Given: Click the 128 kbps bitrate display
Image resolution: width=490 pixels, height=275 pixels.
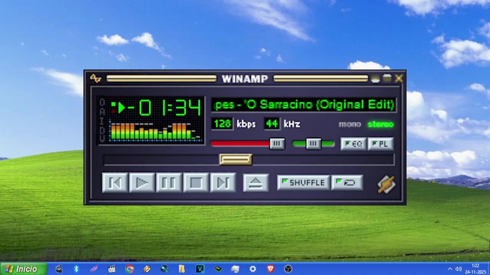Looking at the screenshot, I should click(x=222, y=124).
